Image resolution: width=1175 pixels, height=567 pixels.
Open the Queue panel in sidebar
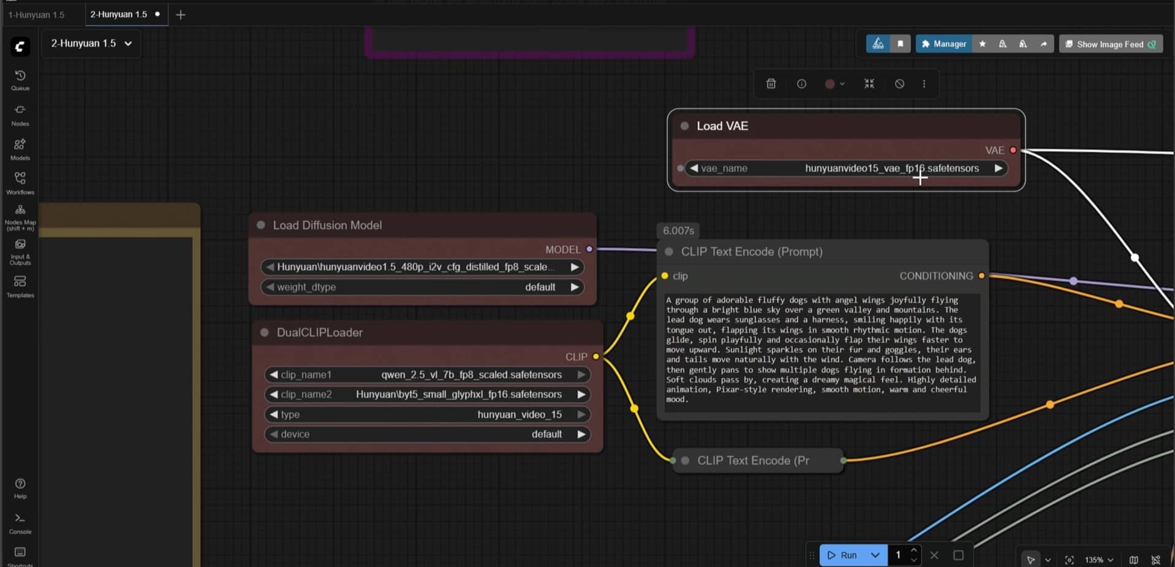(x=20, y=80)
